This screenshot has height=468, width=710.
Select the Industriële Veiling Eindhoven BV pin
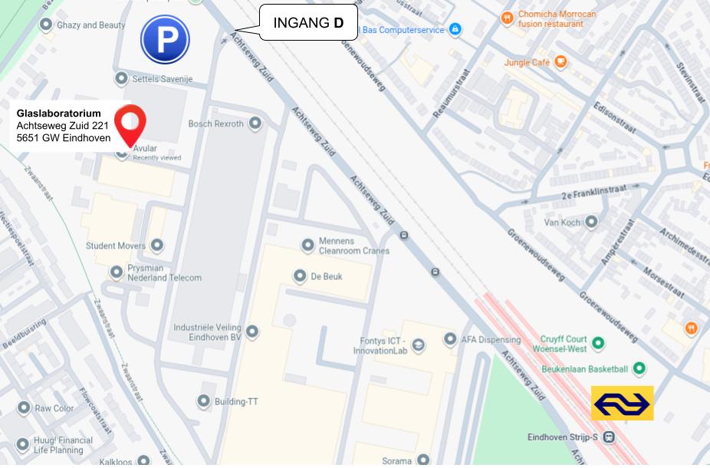[x=252, y=332]
